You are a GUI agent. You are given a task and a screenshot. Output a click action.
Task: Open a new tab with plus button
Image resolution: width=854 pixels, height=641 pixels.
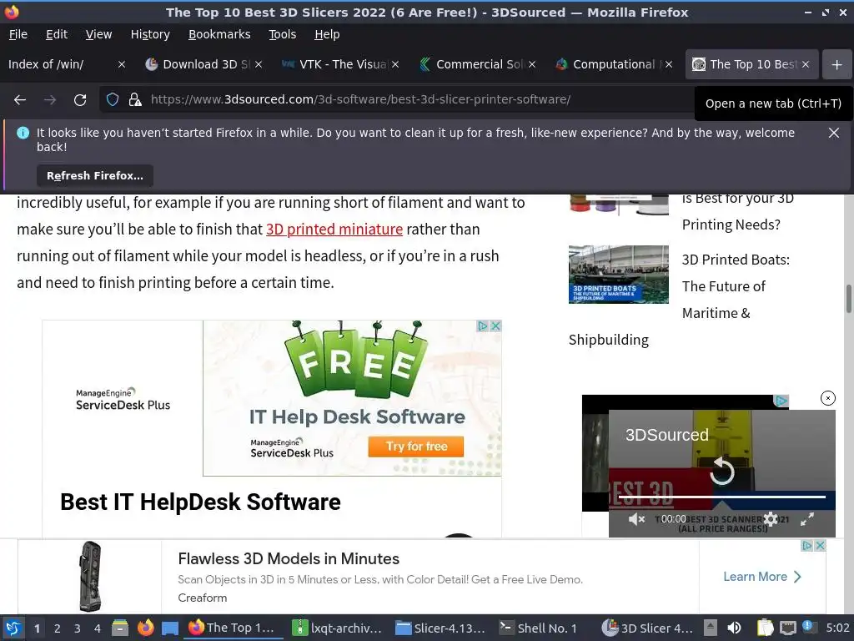click(836, 64)
